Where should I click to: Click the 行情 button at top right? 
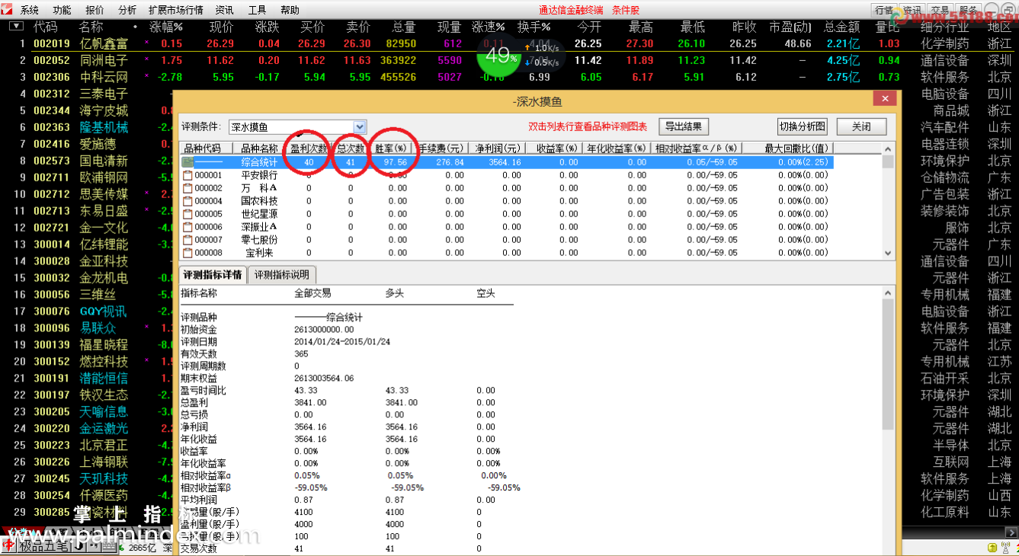884,10
